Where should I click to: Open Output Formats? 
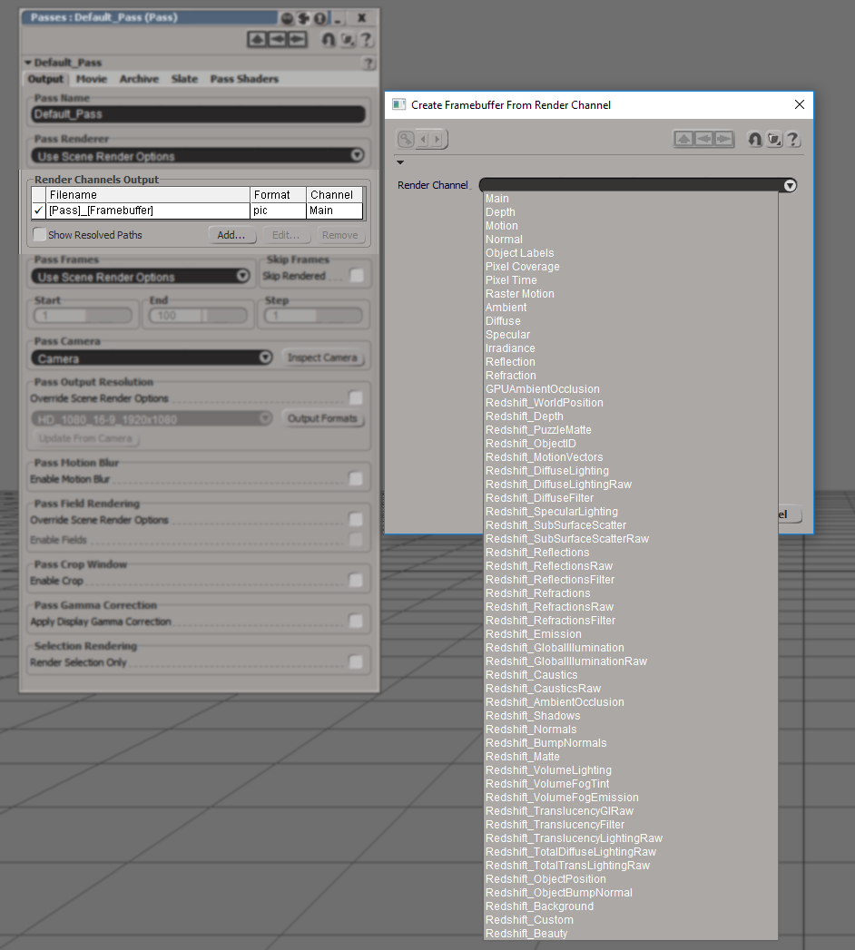(322, 418)
